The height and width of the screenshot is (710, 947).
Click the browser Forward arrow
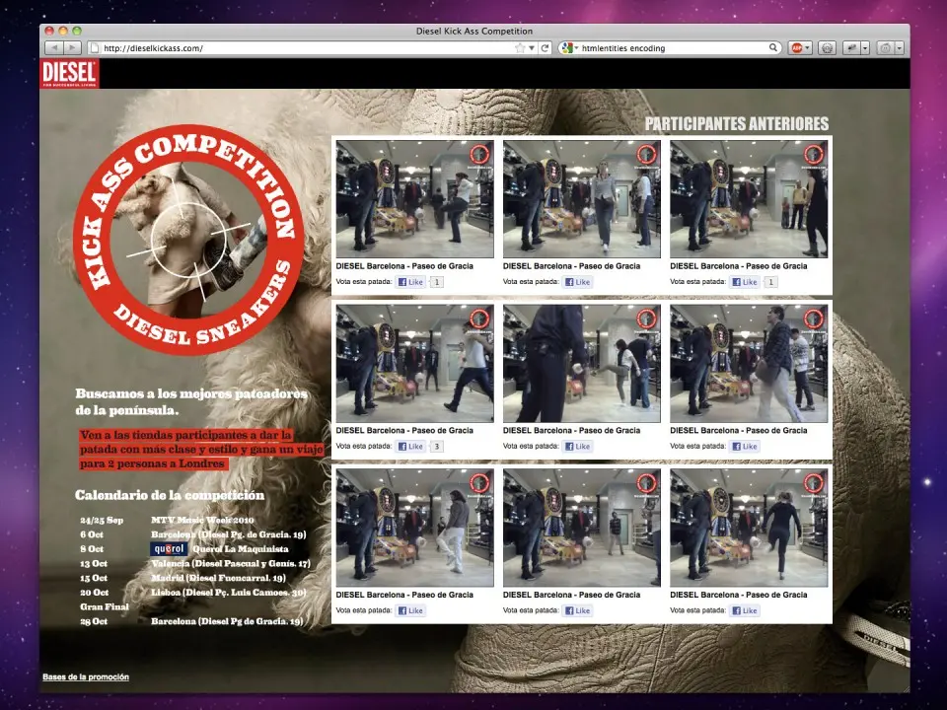[72, 47]
